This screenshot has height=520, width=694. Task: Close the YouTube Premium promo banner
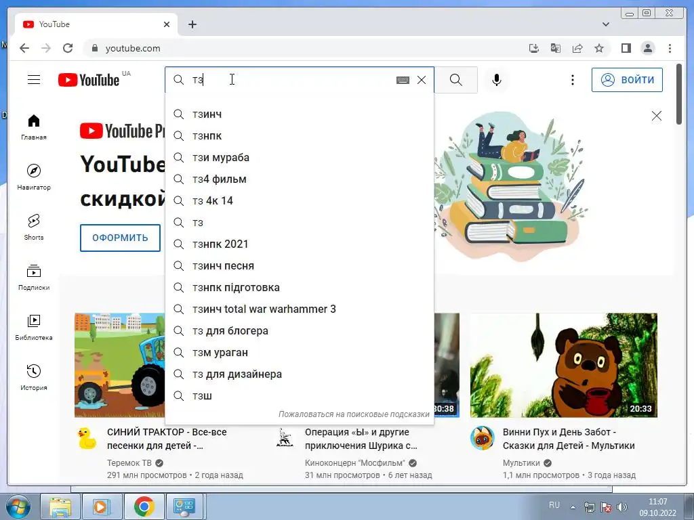(656, 116)
